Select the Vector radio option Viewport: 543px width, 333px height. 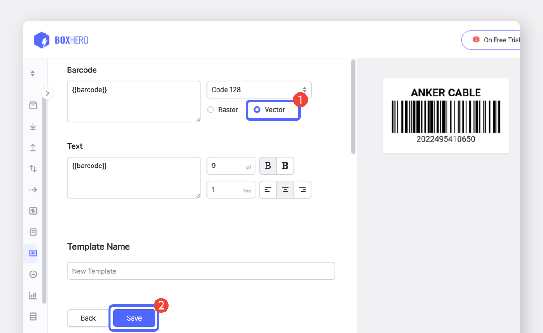(x=257, y=110)
